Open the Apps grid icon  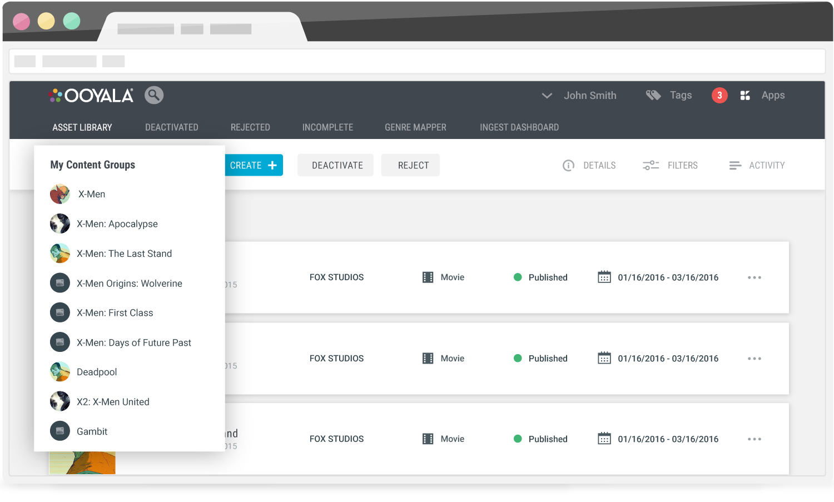point(745,96)
